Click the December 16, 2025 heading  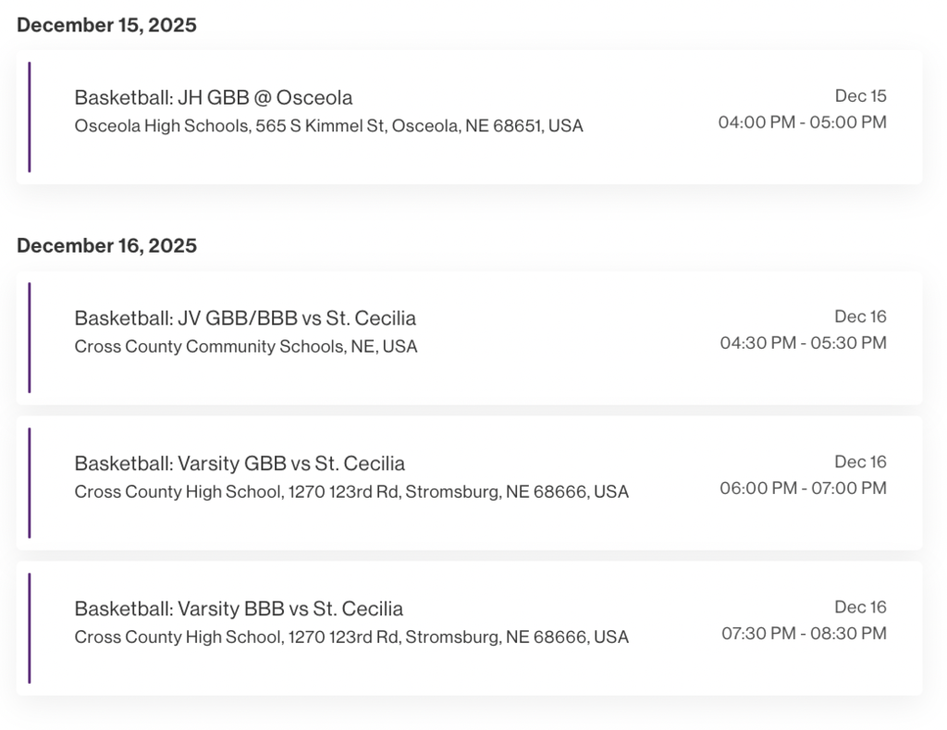point(106,245)
